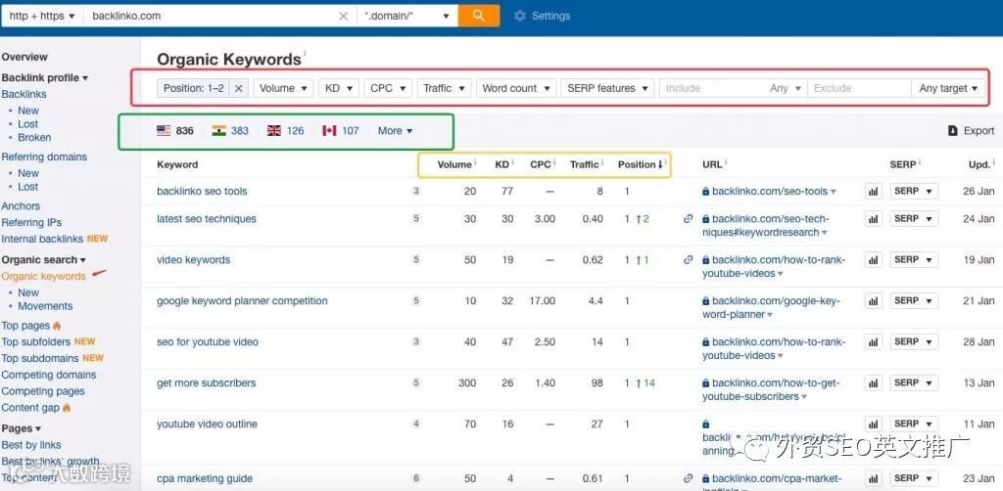
Task: Open the Any match dropdown in Include field
Action: pyautogui.click(x=786, y=88)
